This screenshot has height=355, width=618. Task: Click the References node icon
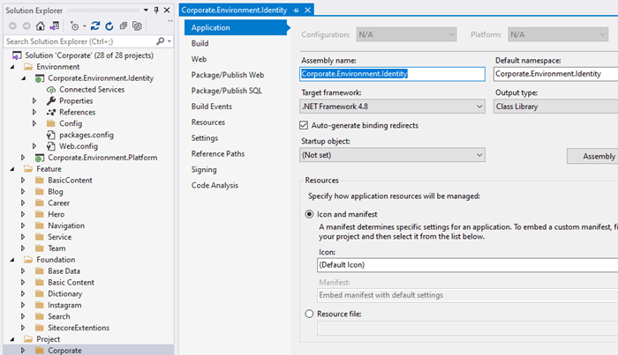click(x=51, y=113)
